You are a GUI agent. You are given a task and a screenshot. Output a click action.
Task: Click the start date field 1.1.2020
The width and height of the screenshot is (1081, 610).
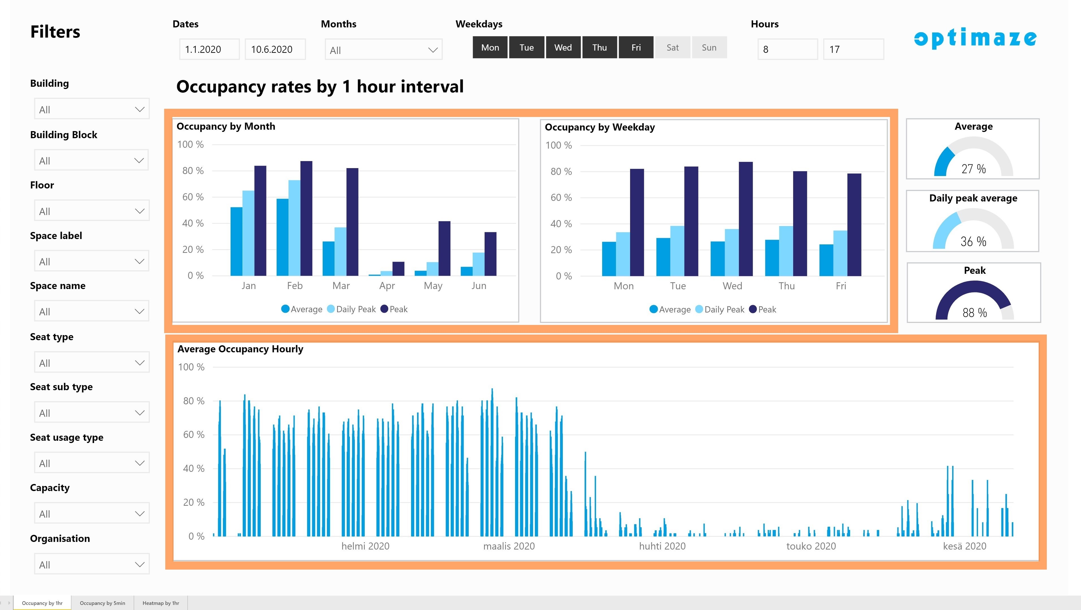tap(209, 49)
